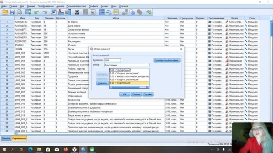This screenshot has height=153, width=273.
Task: Open the Сервис menu
Action: [105, 6]
